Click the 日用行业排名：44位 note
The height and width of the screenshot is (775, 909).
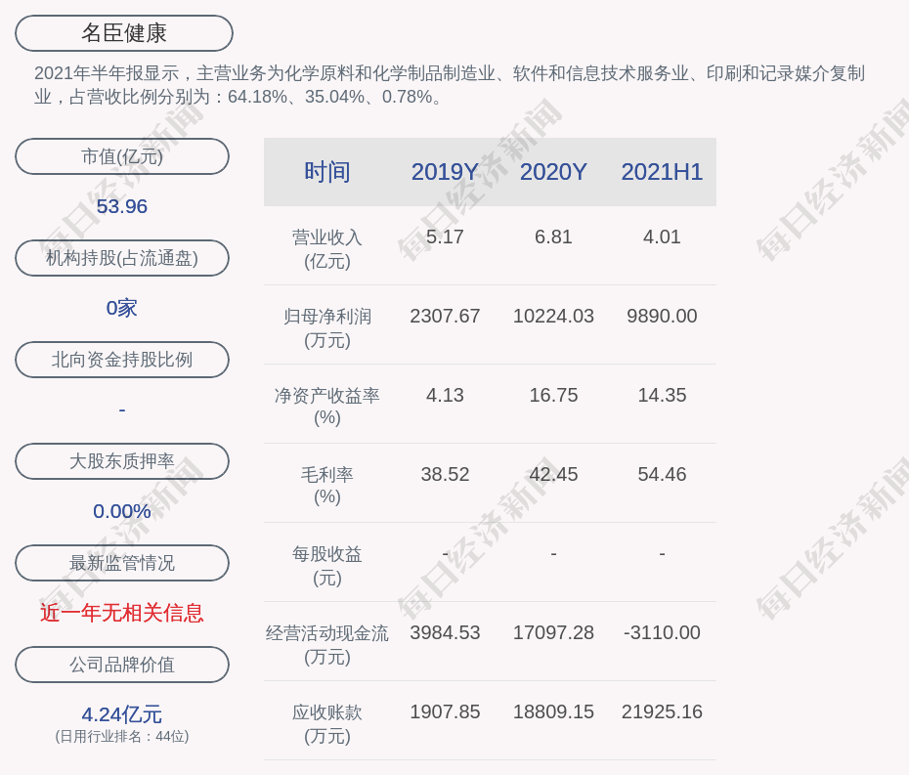pyautogui.click(x=122, y=736)
